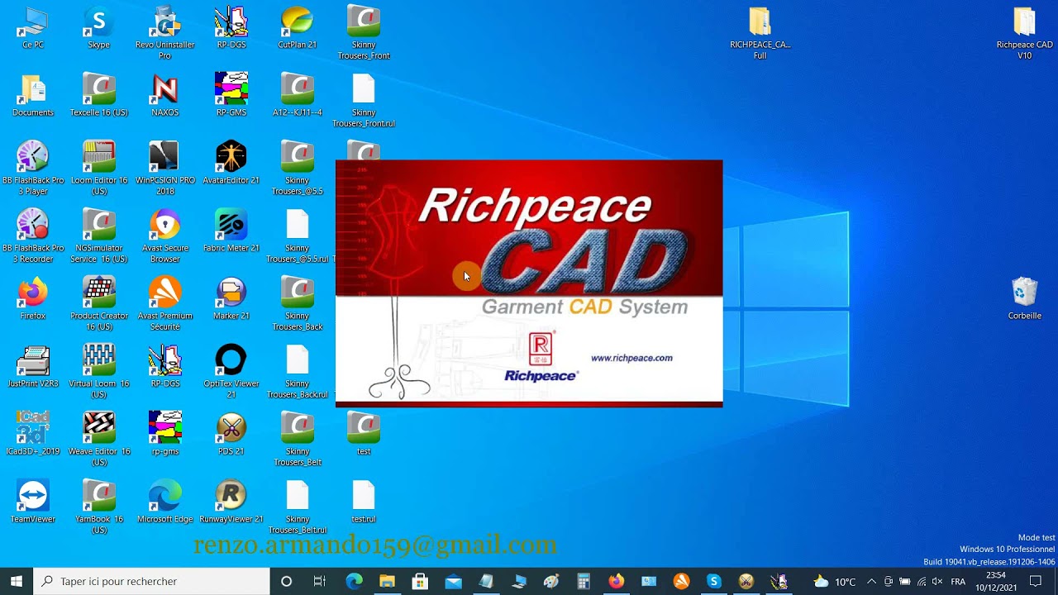Open the weather widget showing 10°C
This screenshot has height=595, width=1058.
click(x=834, y=581)
